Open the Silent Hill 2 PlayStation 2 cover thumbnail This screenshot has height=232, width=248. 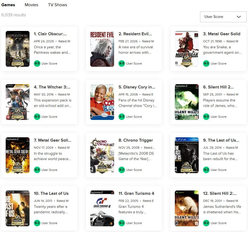187,102
